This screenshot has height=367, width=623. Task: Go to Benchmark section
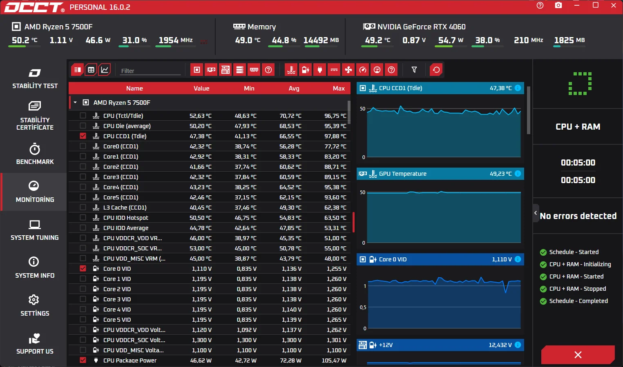[35, 154]
